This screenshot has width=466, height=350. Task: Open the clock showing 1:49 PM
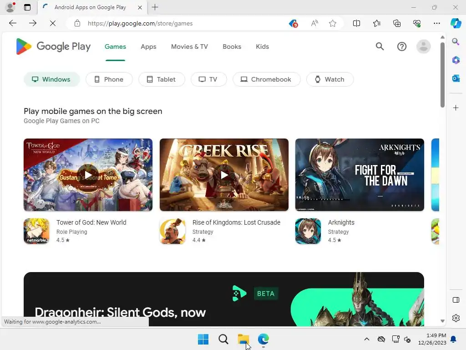(x=432, y=339)
